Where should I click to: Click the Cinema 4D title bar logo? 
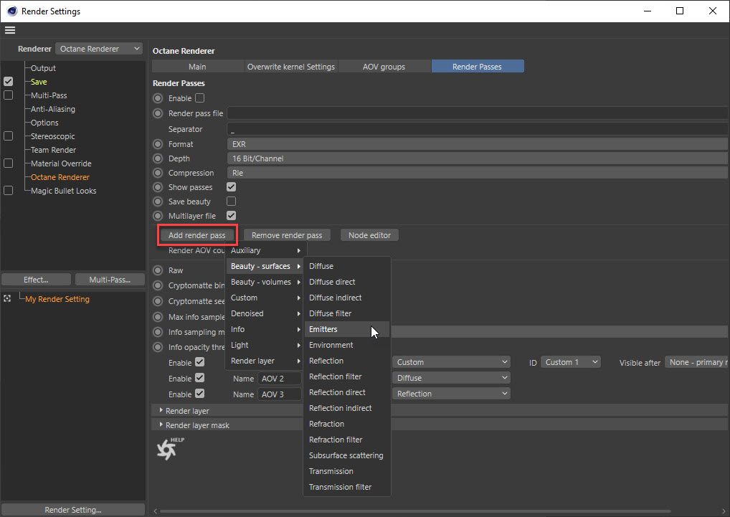[11, 11]
